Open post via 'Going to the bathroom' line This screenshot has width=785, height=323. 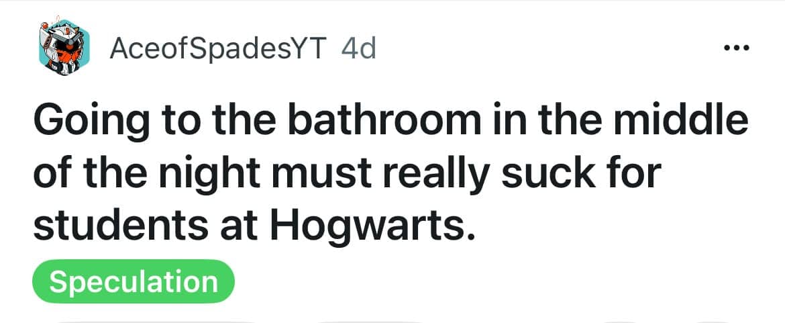(390, 123)
